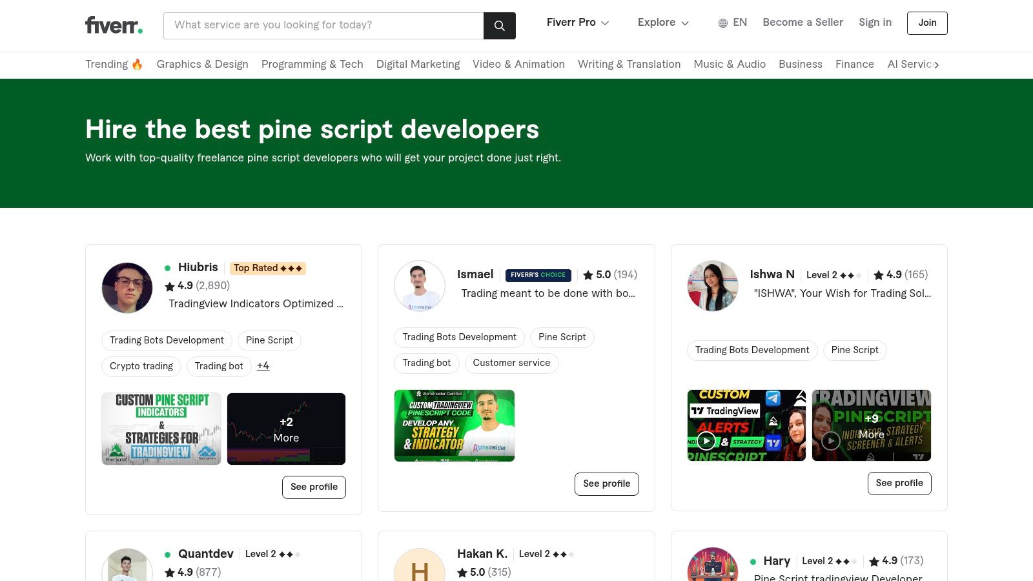Select Trading Bots Development tag on Ismael card

460,338
